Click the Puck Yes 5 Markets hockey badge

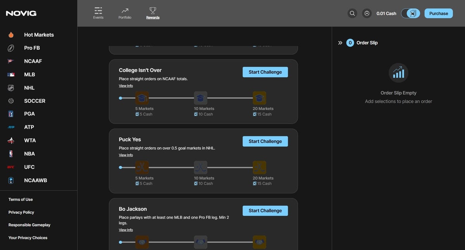142,167
